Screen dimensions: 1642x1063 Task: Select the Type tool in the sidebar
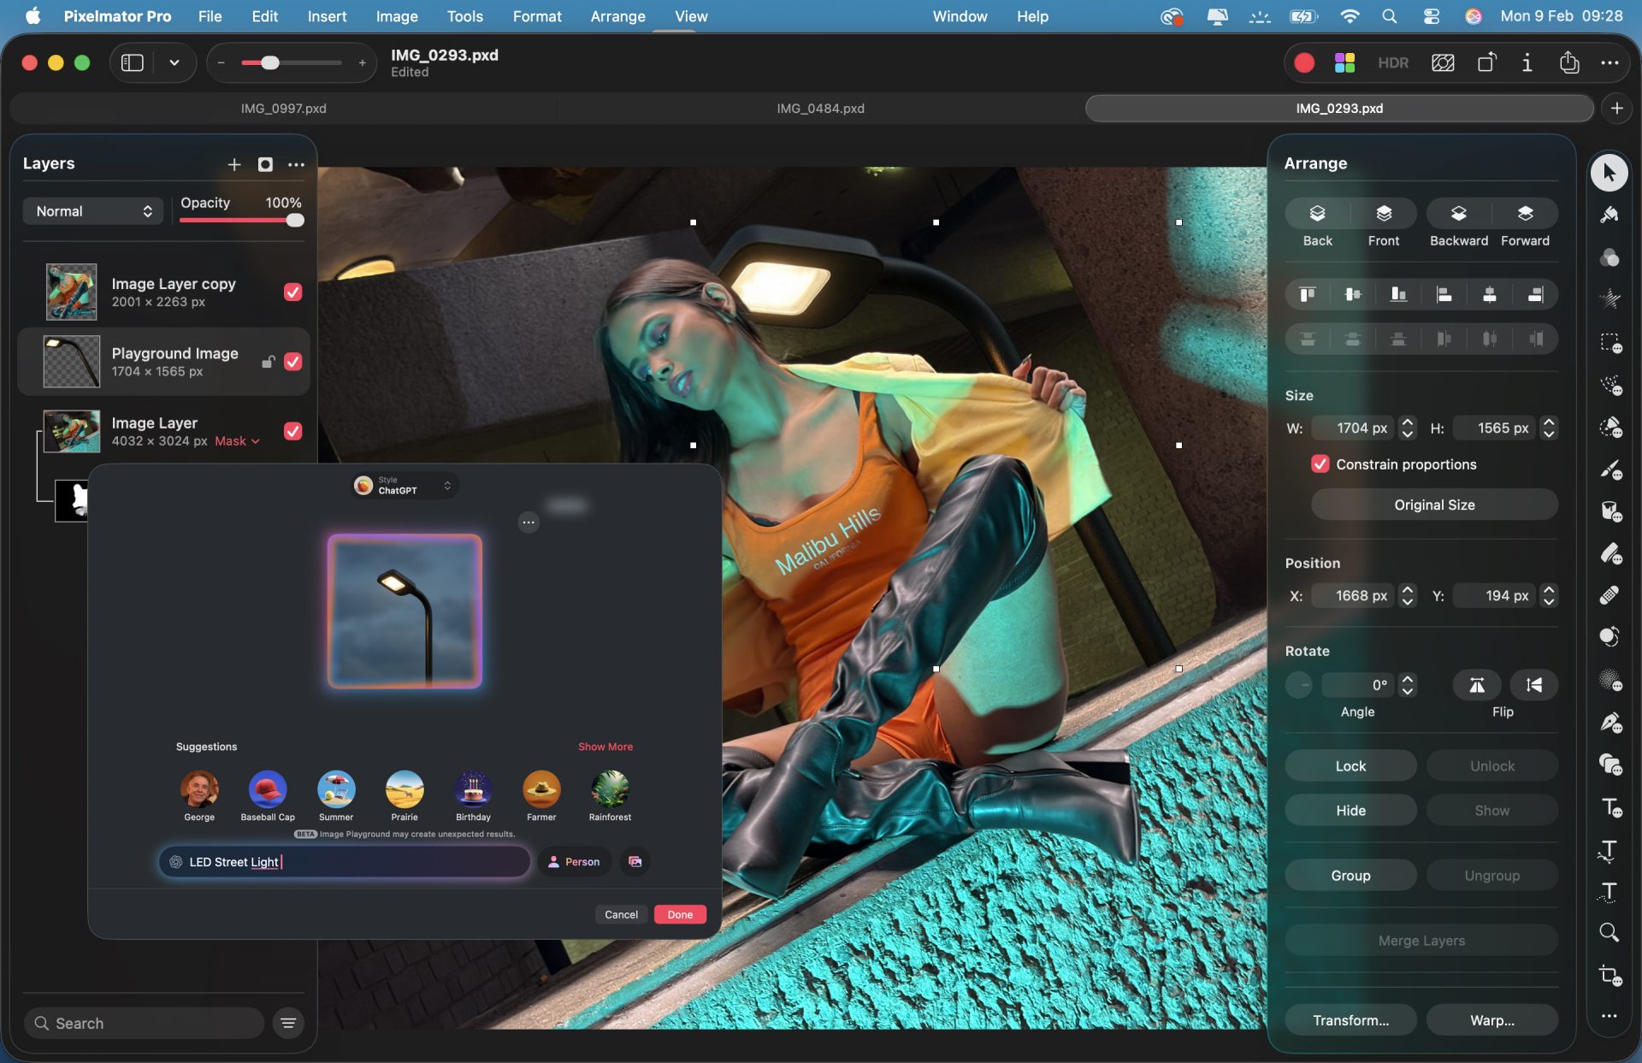click(1611, 805)
